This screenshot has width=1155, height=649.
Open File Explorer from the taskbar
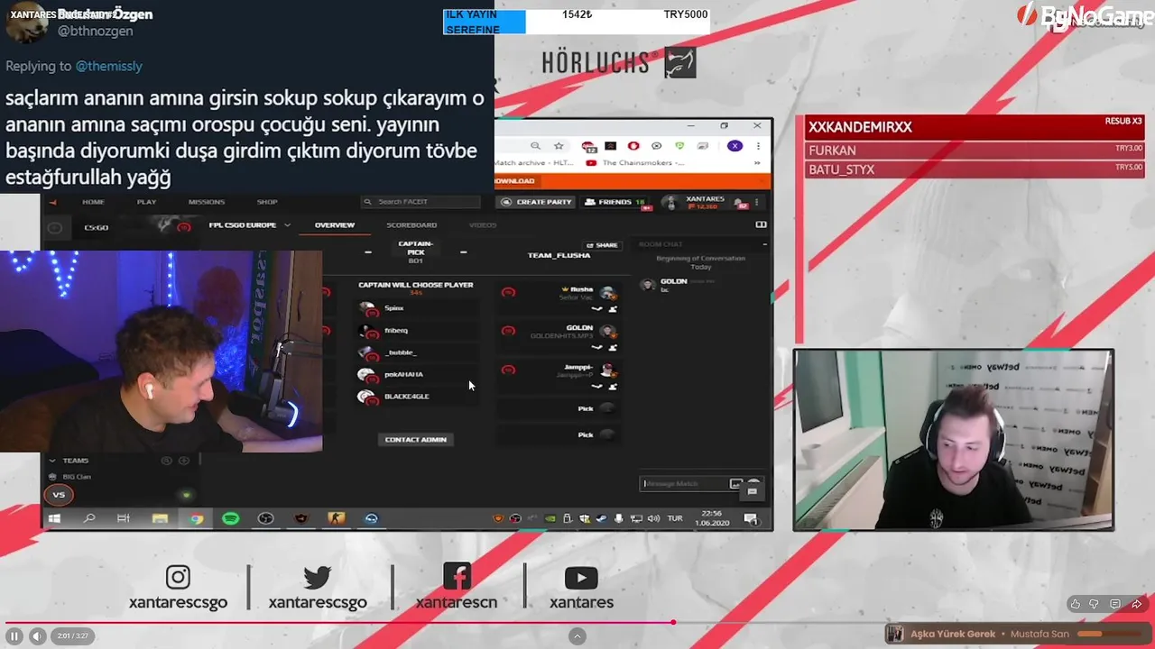160,519
